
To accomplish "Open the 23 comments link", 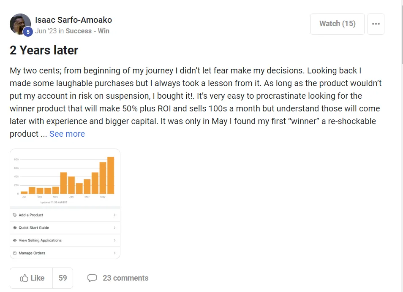I will [125, 278].
